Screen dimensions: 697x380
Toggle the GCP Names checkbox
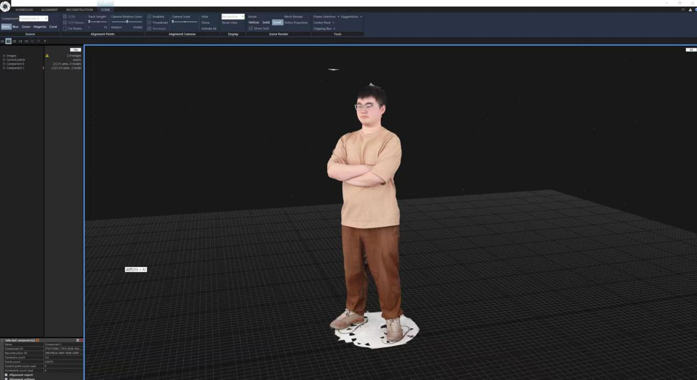(x=65, y=23)
